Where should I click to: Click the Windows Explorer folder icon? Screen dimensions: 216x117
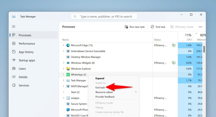coord(68,69)
